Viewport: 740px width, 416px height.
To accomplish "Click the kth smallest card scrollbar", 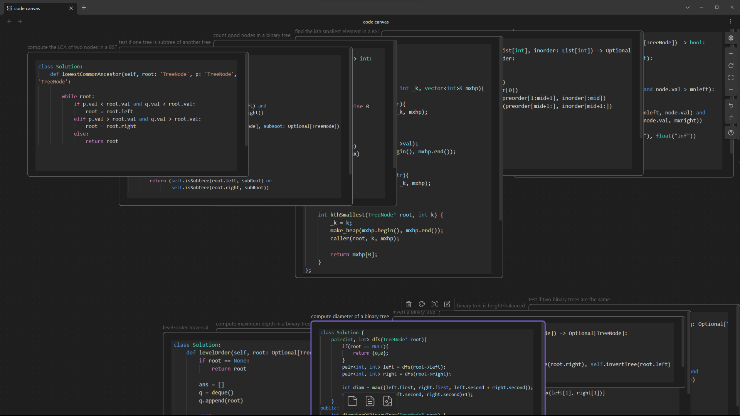I will [x=500, y=129].
